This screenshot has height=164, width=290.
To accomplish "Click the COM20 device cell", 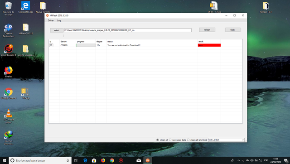I will pos(64,45).
